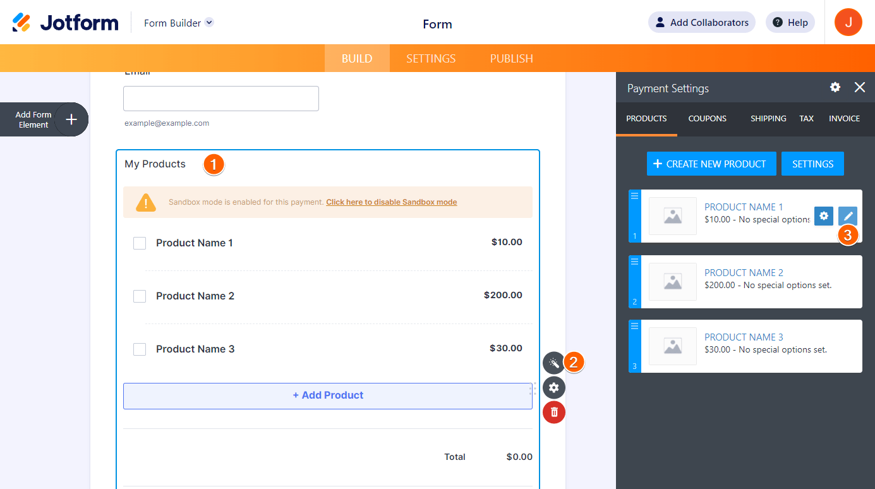
Task: Open the PRODUCT NAME 3 link in panel
Action: click(744, 337)
